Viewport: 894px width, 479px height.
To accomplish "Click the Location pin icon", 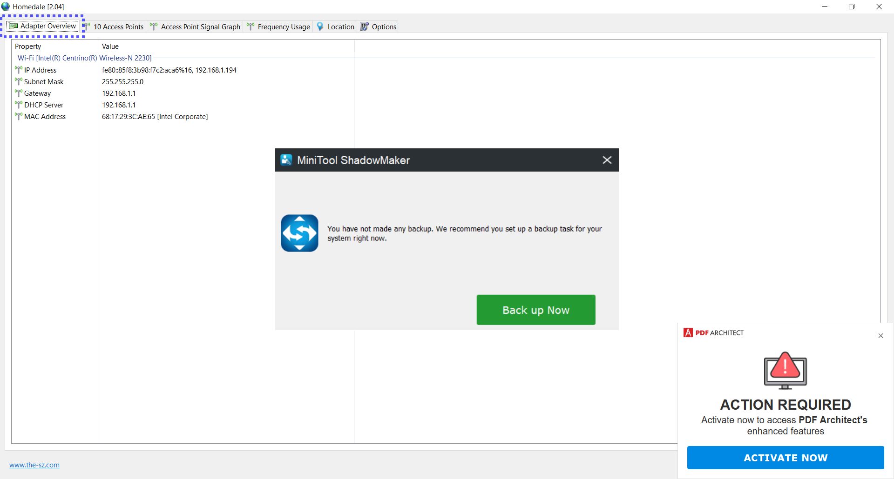I will 320,27.
